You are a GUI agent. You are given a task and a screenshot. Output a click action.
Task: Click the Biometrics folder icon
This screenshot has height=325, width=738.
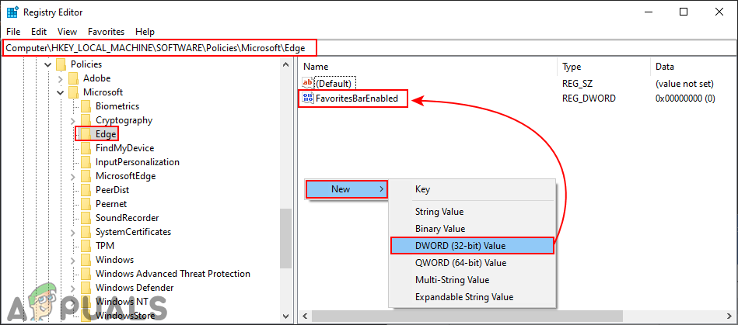86,106
